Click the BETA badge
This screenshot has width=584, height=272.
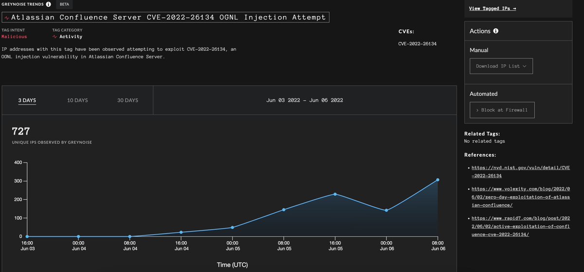pos(64,4)
